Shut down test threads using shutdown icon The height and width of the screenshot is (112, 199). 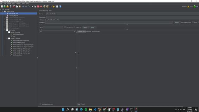point(41,7)
